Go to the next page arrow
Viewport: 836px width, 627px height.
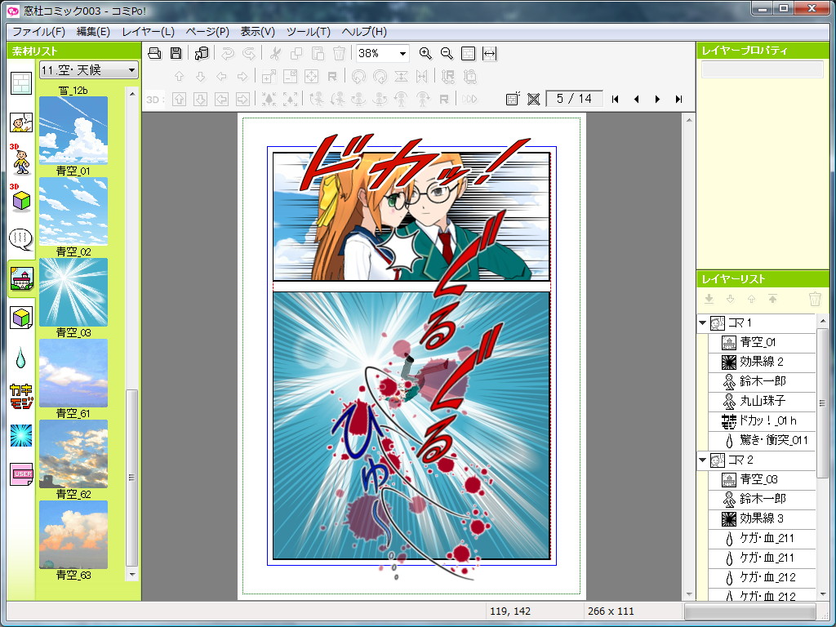657,99
